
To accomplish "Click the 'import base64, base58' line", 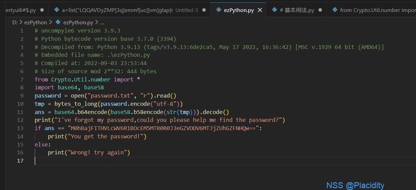I will click(69, 87).
